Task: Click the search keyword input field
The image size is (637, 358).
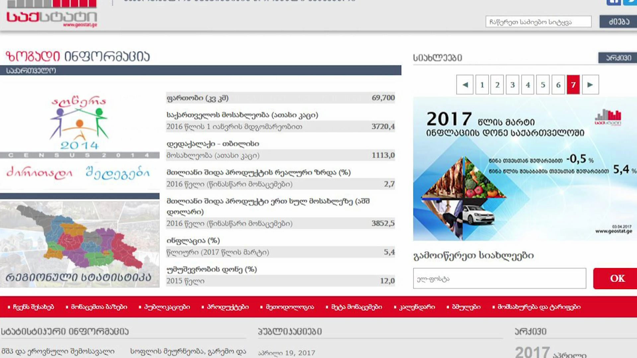Action: click(538, 22)
